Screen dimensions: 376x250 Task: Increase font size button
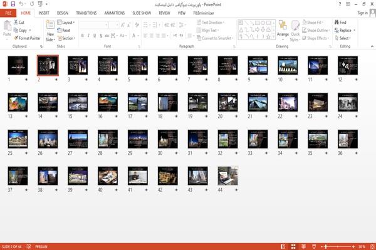coord(123,24)
